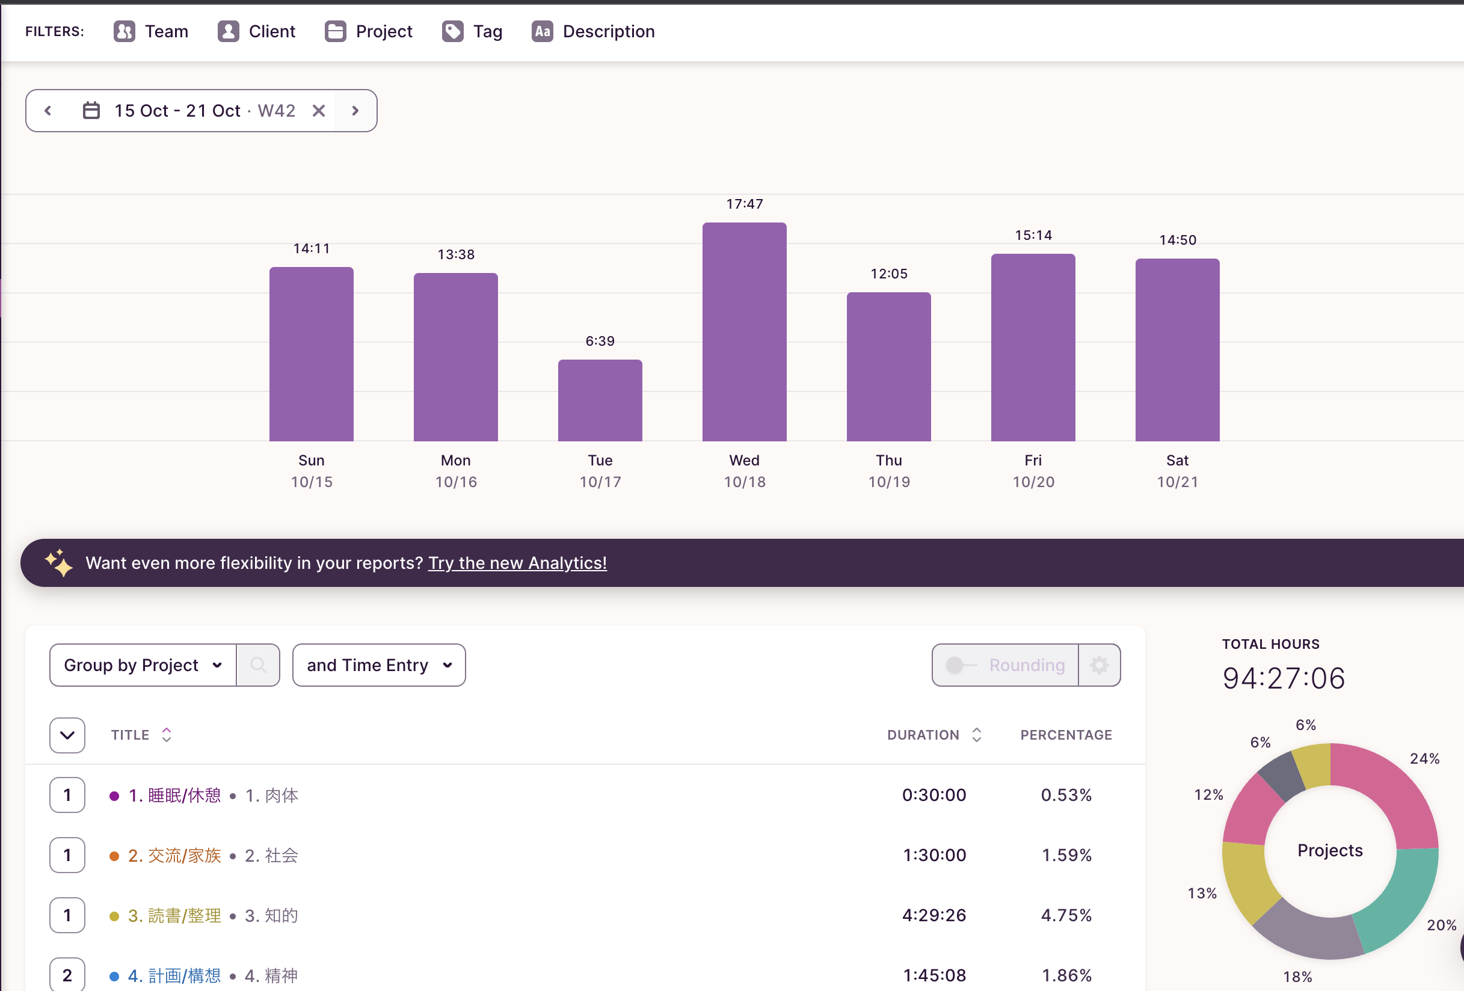Click the Project filter icon
This screenshot has width=1464, height=991.
tap(335, 31)
